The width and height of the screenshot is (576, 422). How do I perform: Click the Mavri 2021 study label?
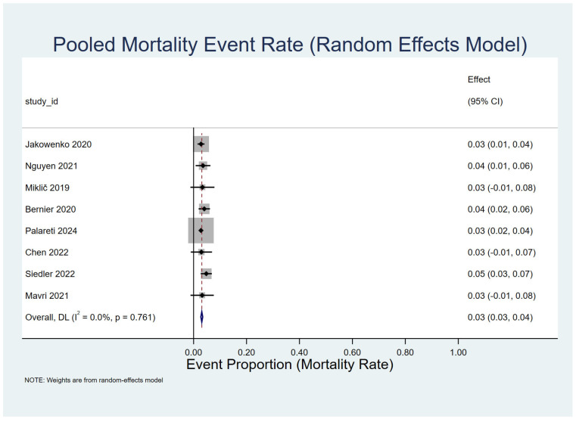pyautogui.click(x=47, y=296)
